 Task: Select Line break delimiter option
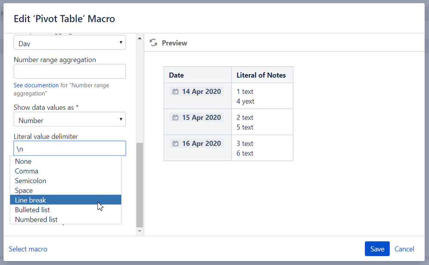(x=66, y=200)
